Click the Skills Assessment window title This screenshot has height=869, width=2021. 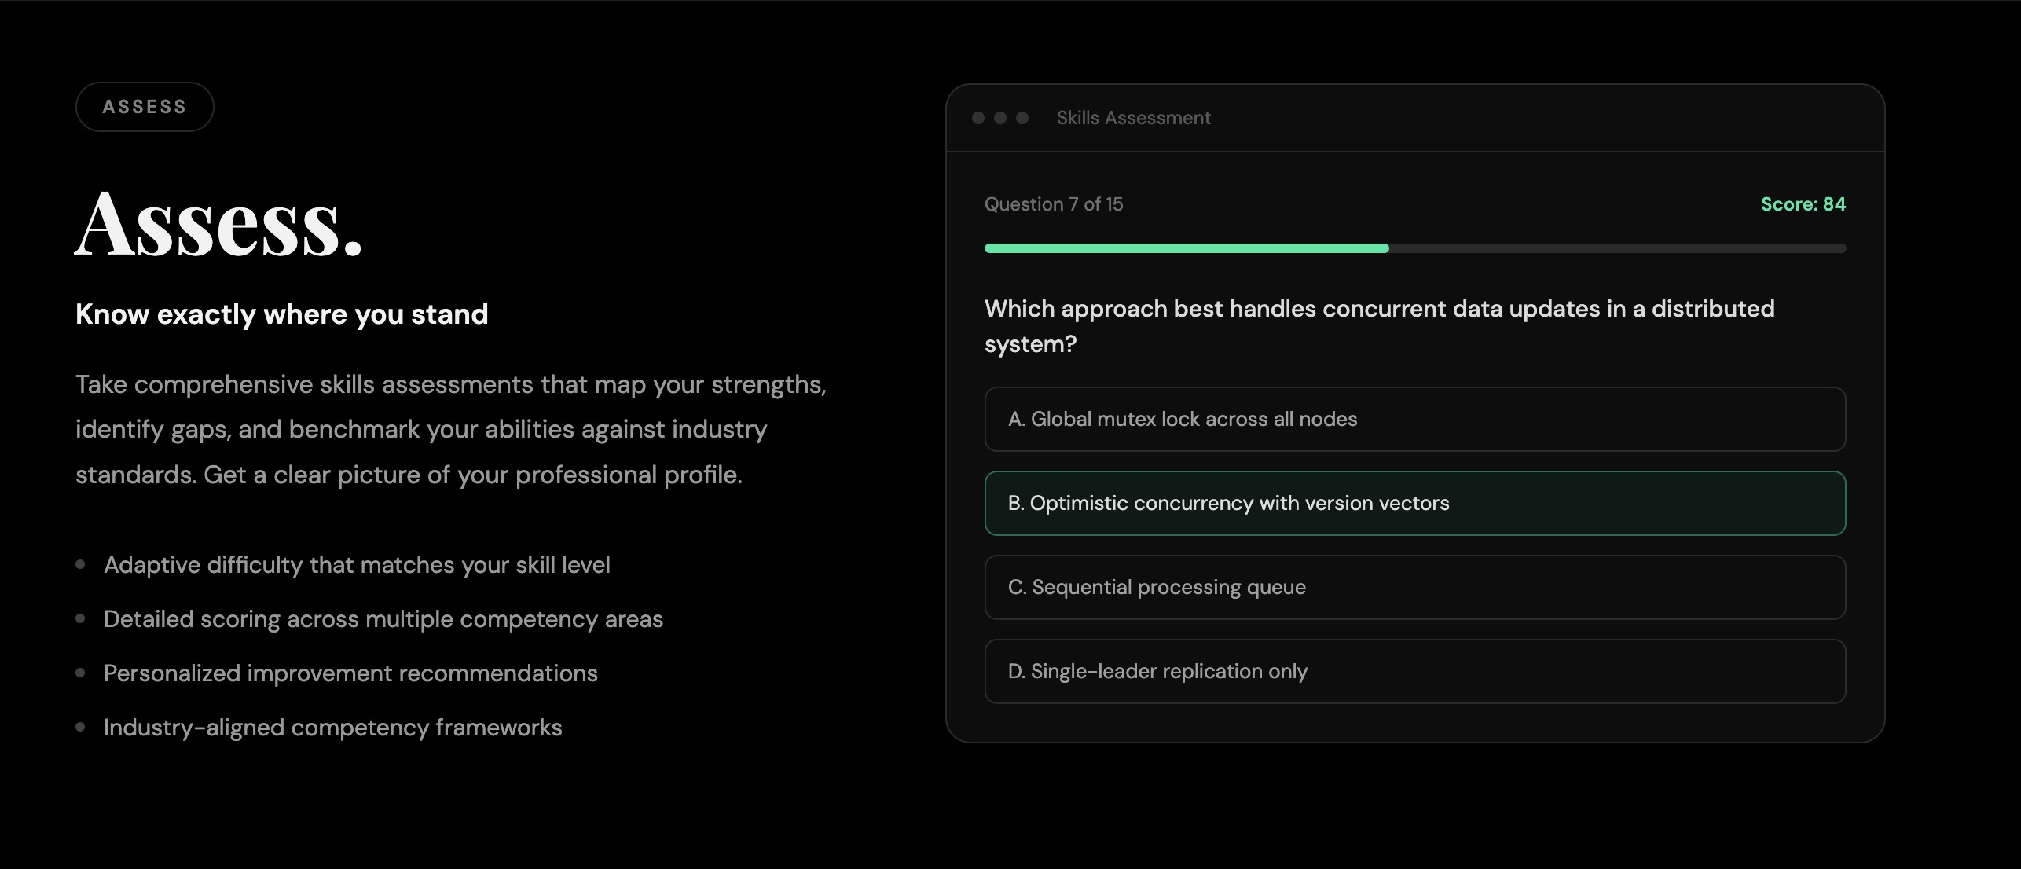[x=1133, y=118]
